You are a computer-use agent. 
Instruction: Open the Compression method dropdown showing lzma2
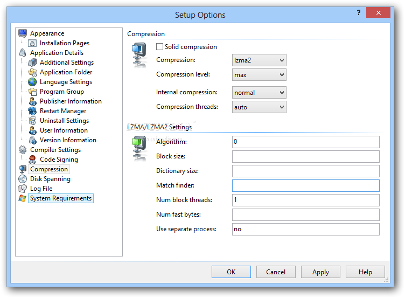(259, 60)
